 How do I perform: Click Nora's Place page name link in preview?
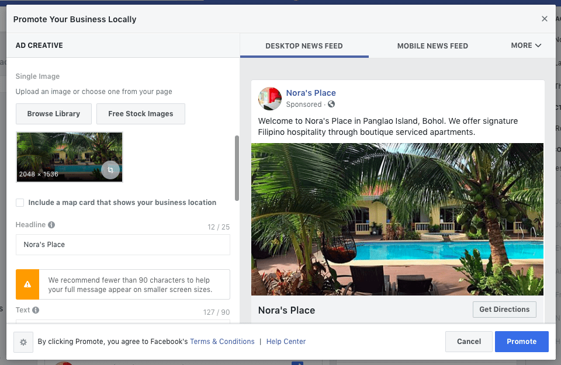coord(311,93)
